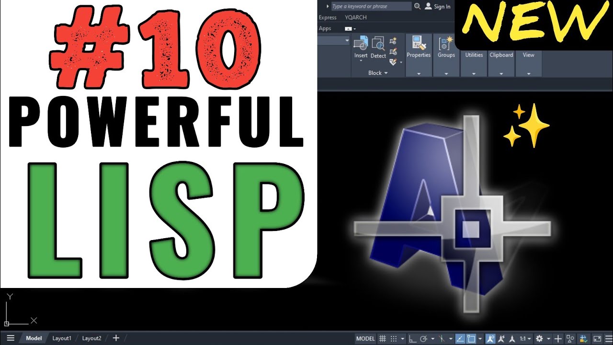Click the Workspace Switching gear icon
Viewport: 613px width, 345px height.
tap(539, 338)
